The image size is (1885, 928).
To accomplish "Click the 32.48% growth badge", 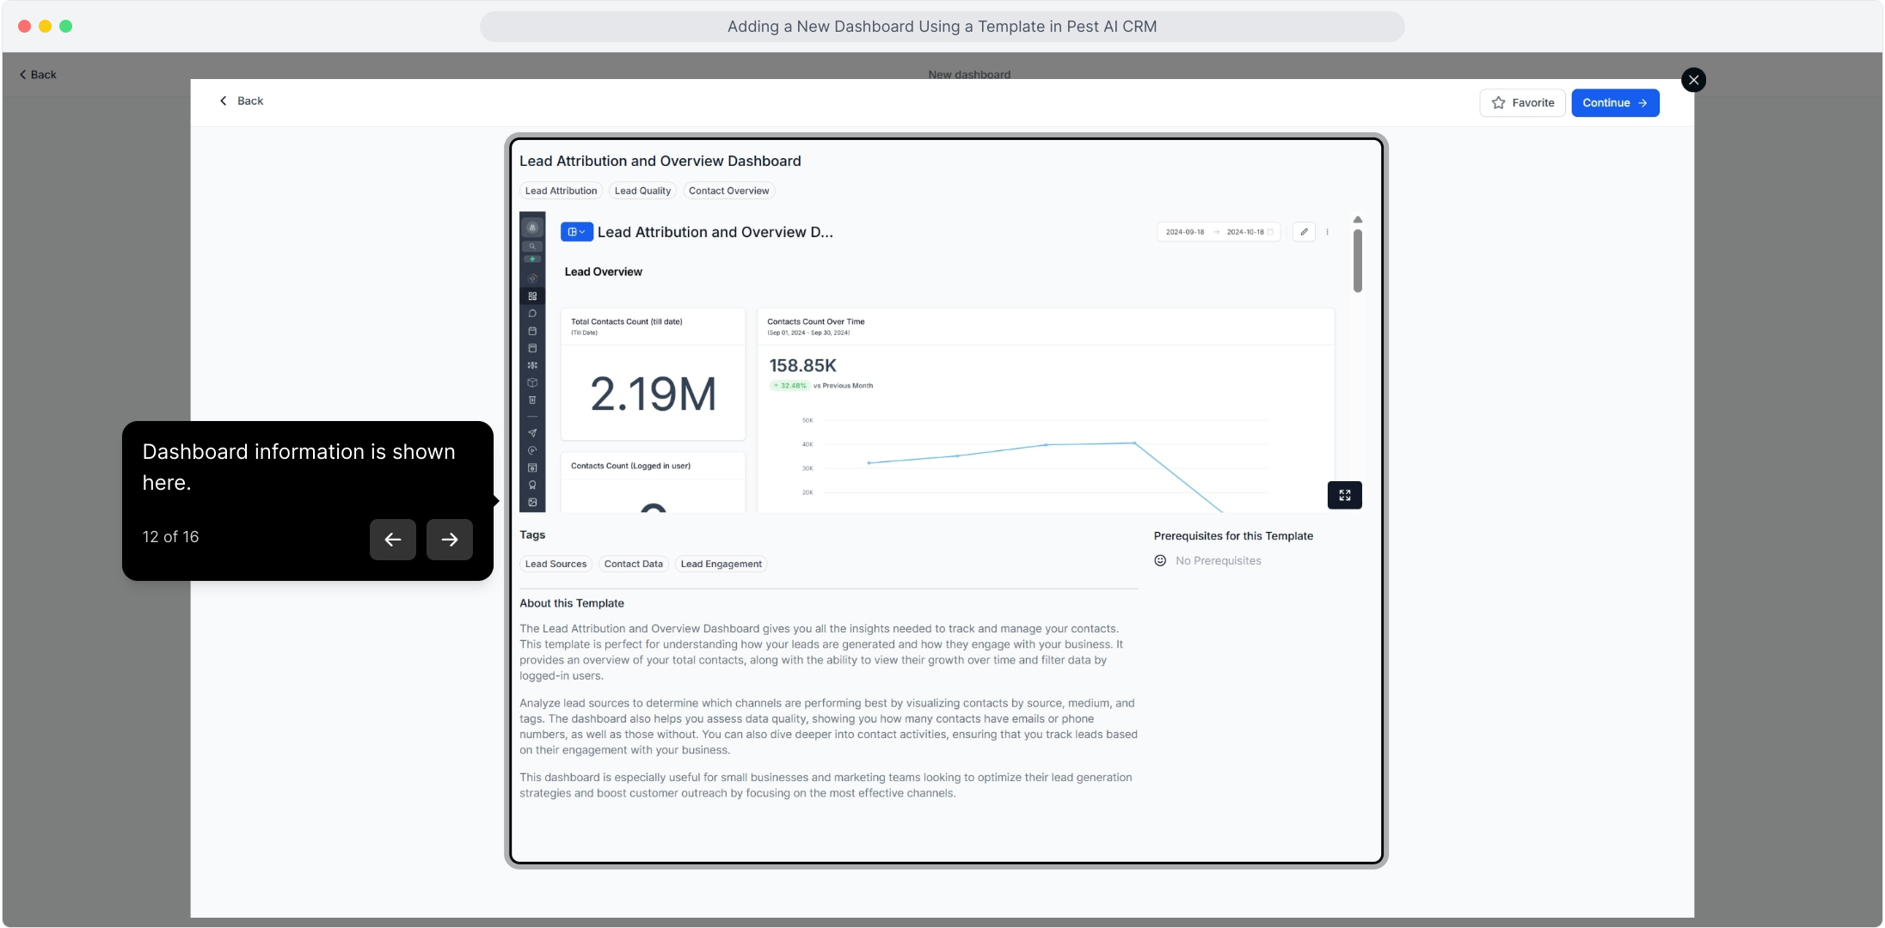I will coord(789,386).
